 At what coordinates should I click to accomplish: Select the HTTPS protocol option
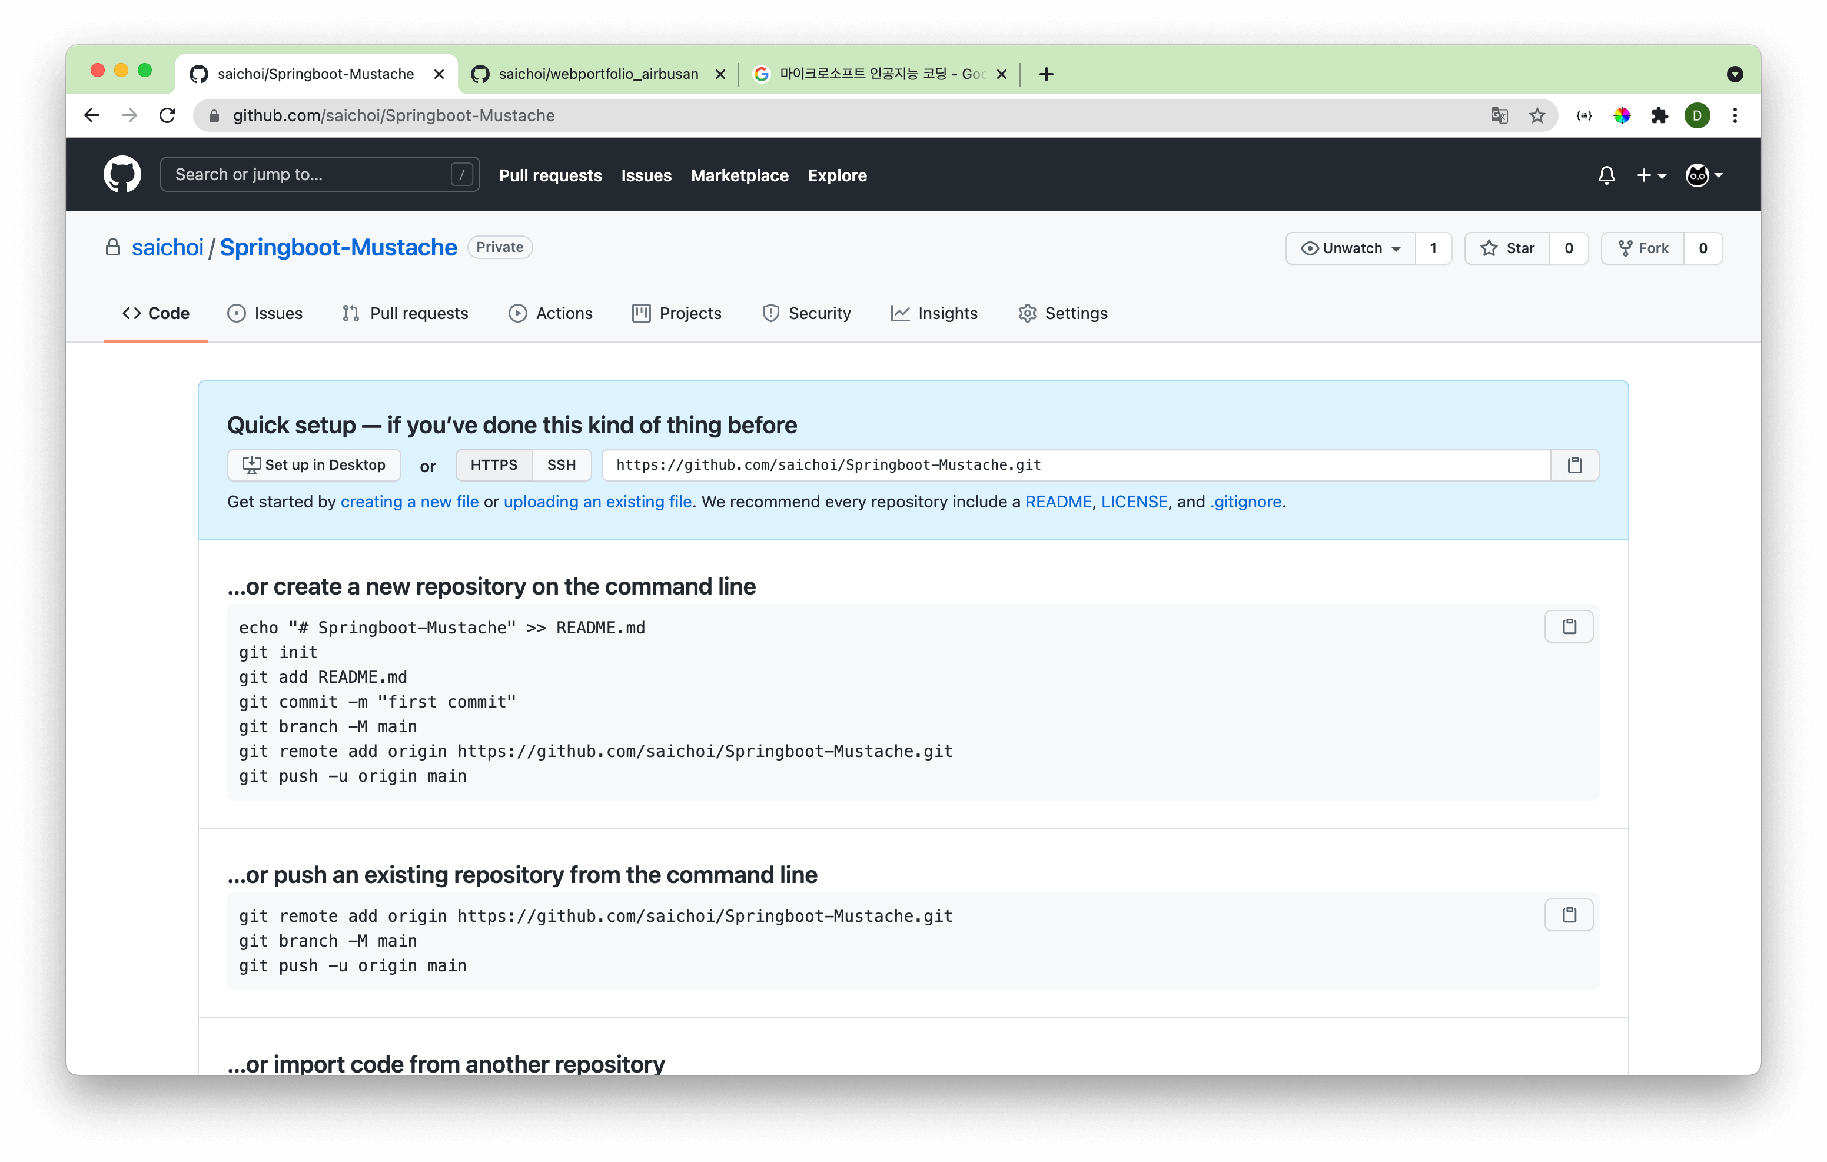[x=494, y=464]
